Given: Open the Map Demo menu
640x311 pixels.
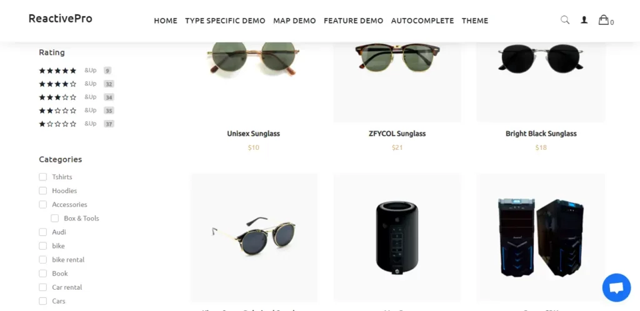Looking at the screenshot, I should click(x=295, y=21).
